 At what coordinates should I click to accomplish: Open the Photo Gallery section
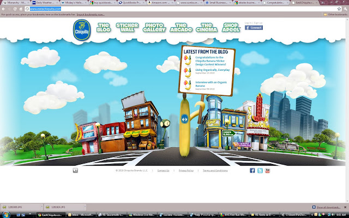154,28
